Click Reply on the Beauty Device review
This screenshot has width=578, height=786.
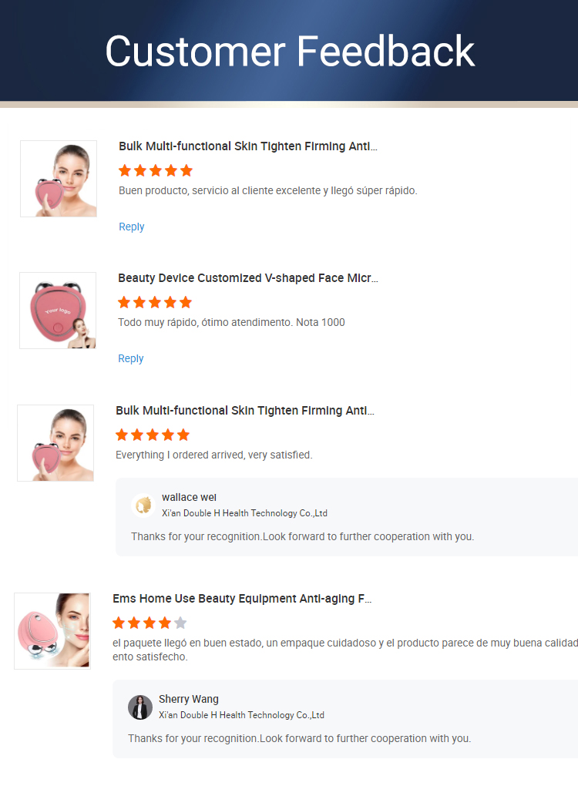tap(130, 358)
